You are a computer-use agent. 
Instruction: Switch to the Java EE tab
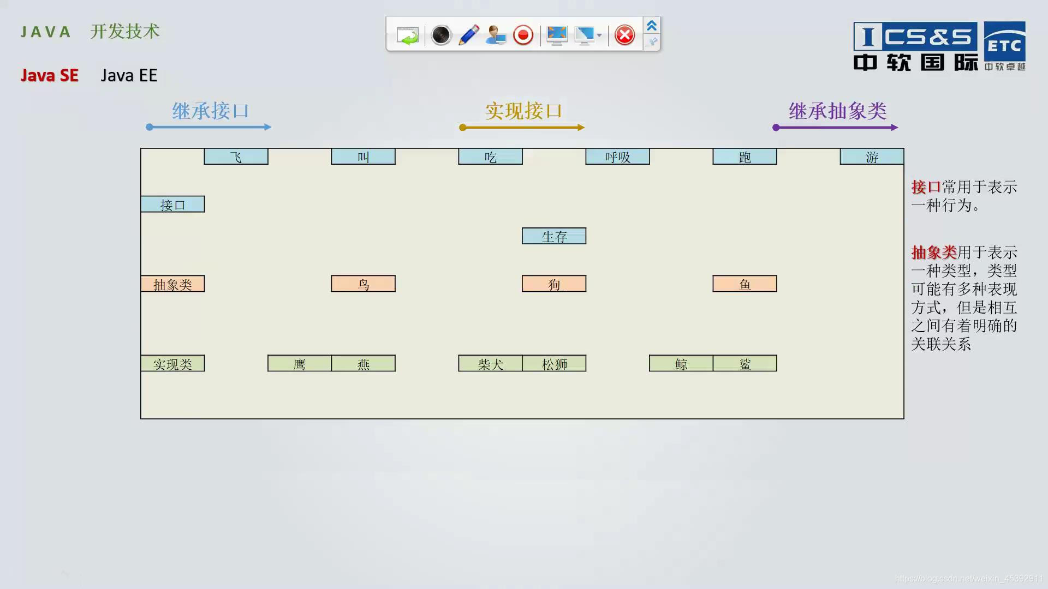click(x=129, y=75)
